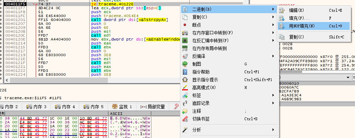Image resolution: width=355 pixels, height=138 pixels.
Task: Click the bookmark icon for 切换书签
Action: tap(185, 119)
